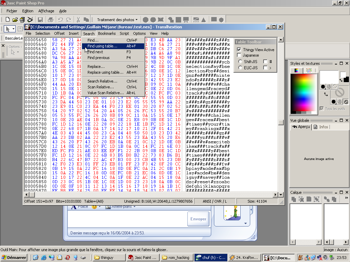Select the arrow pointer tool
350x262 pixels.
tap(8, 29)
